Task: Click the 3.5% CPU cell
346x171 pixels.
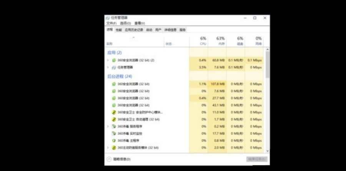Action: (x=199, y=67)
